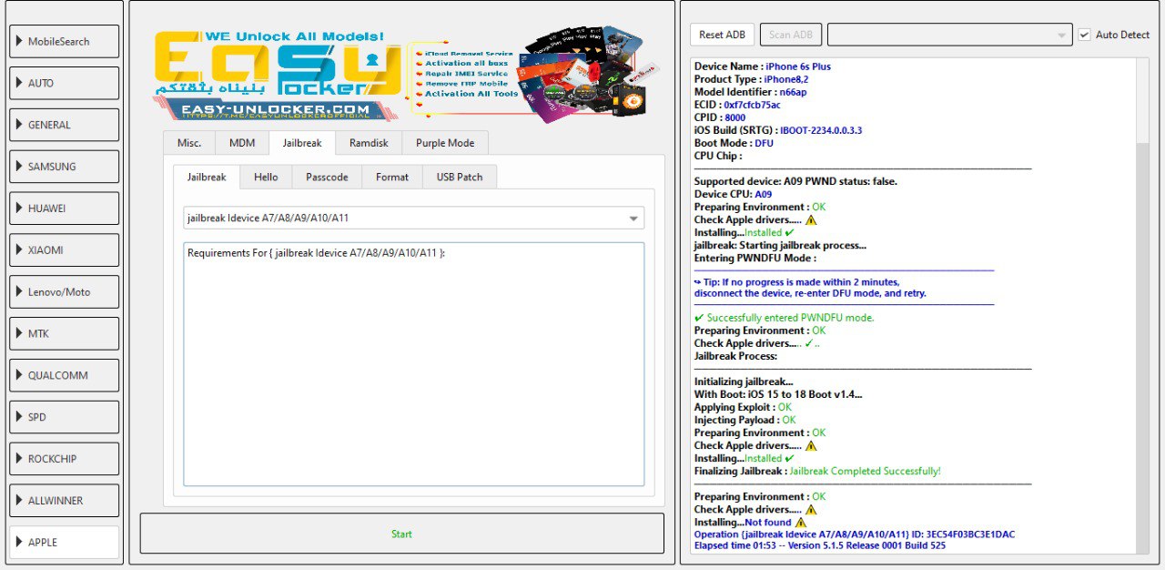Click the EASY-UNLOCKER.COM website text

tap(276, 109)
